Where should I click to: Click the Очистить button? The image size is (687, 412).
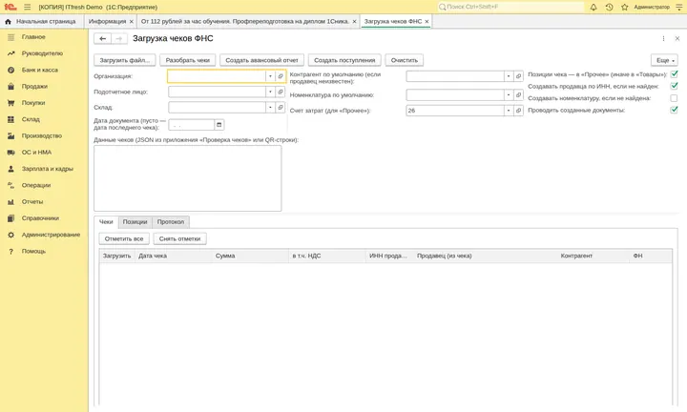click(405, 60)
